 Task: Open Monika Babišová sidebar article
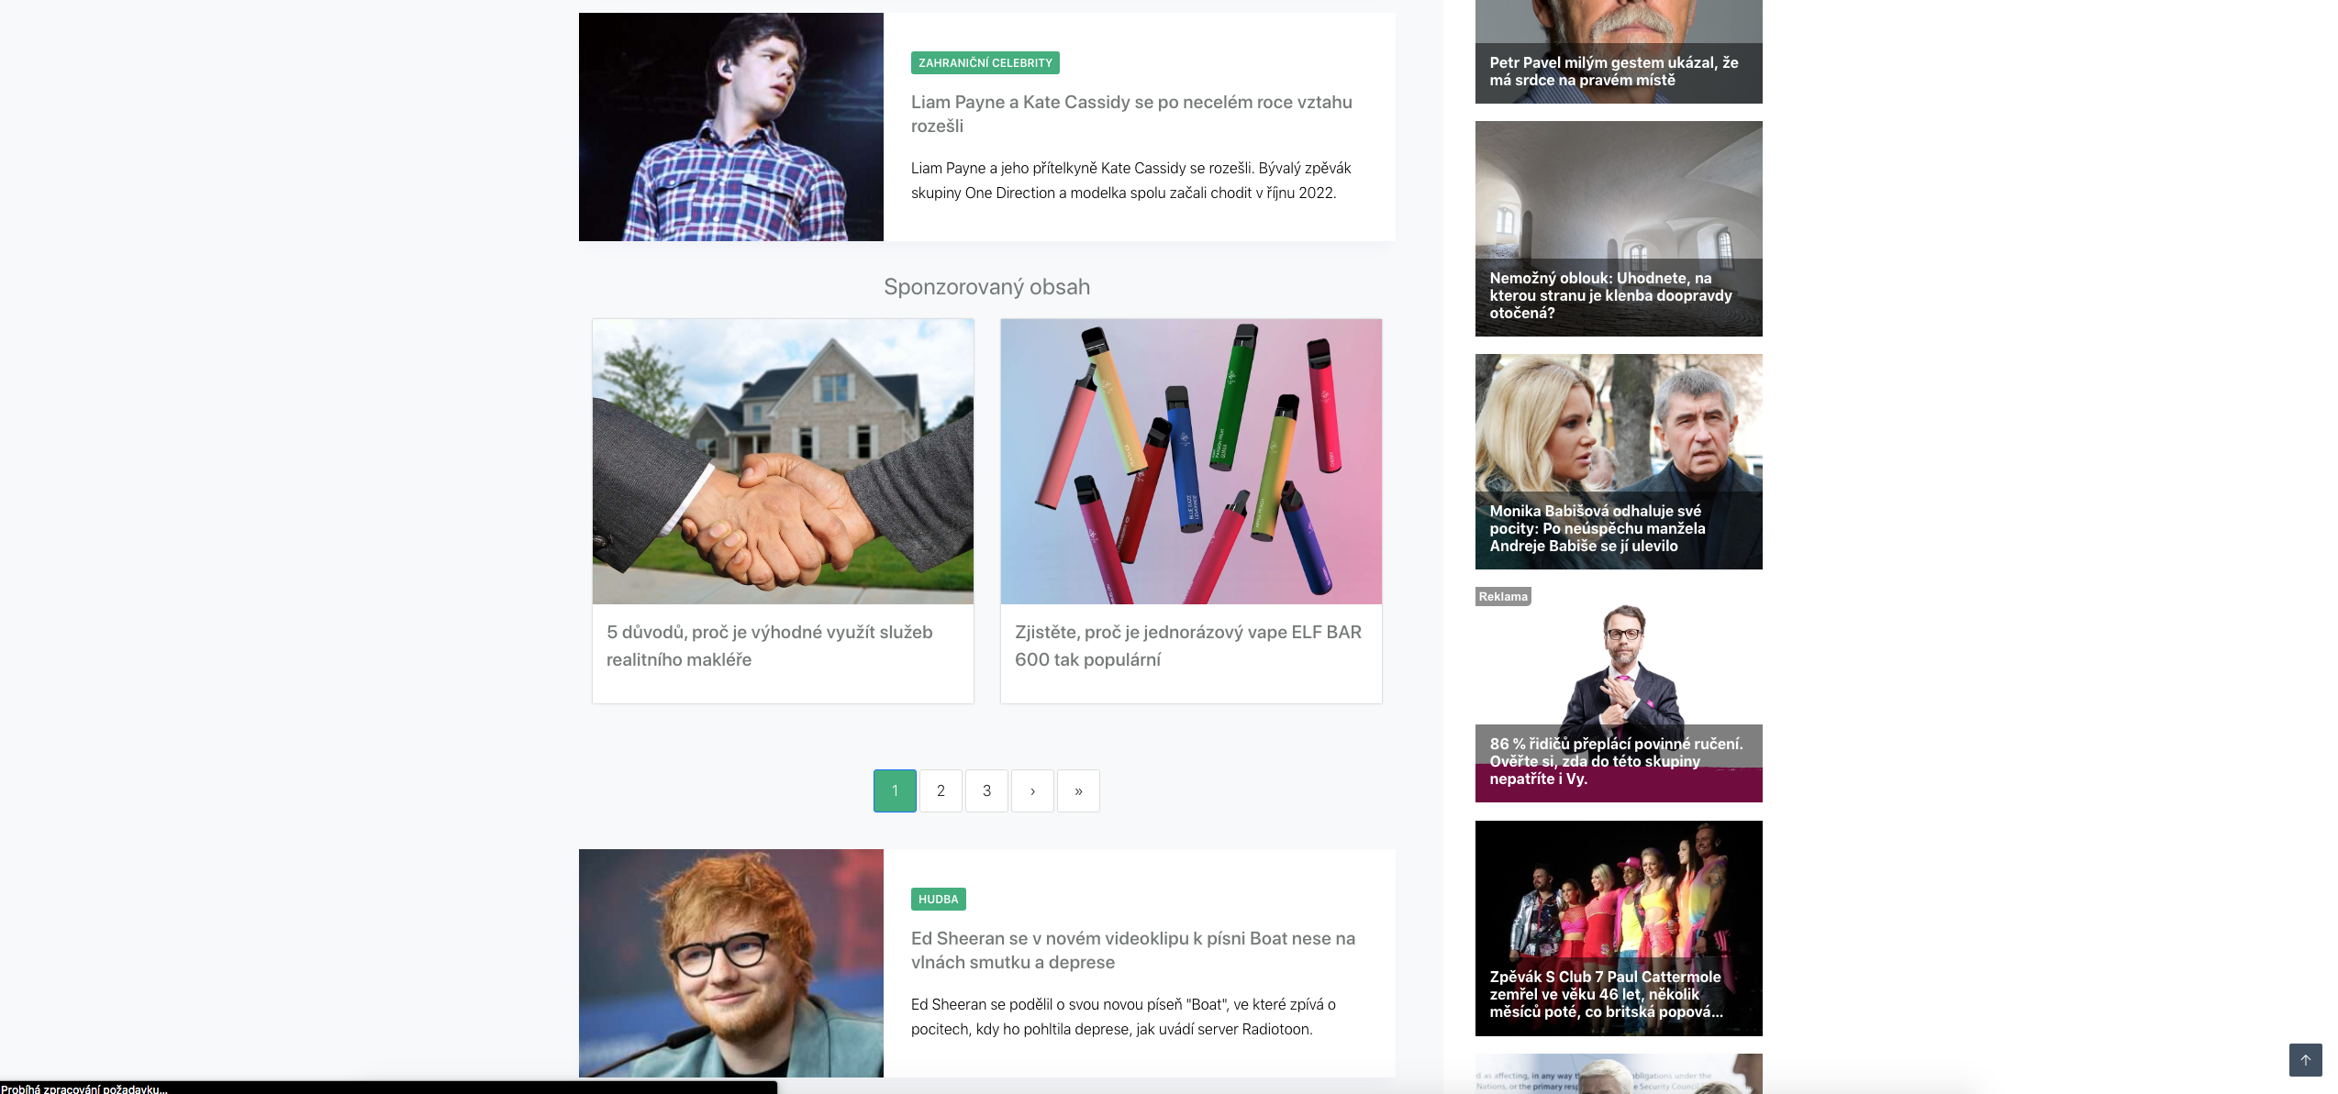[x=1619, y=461]
